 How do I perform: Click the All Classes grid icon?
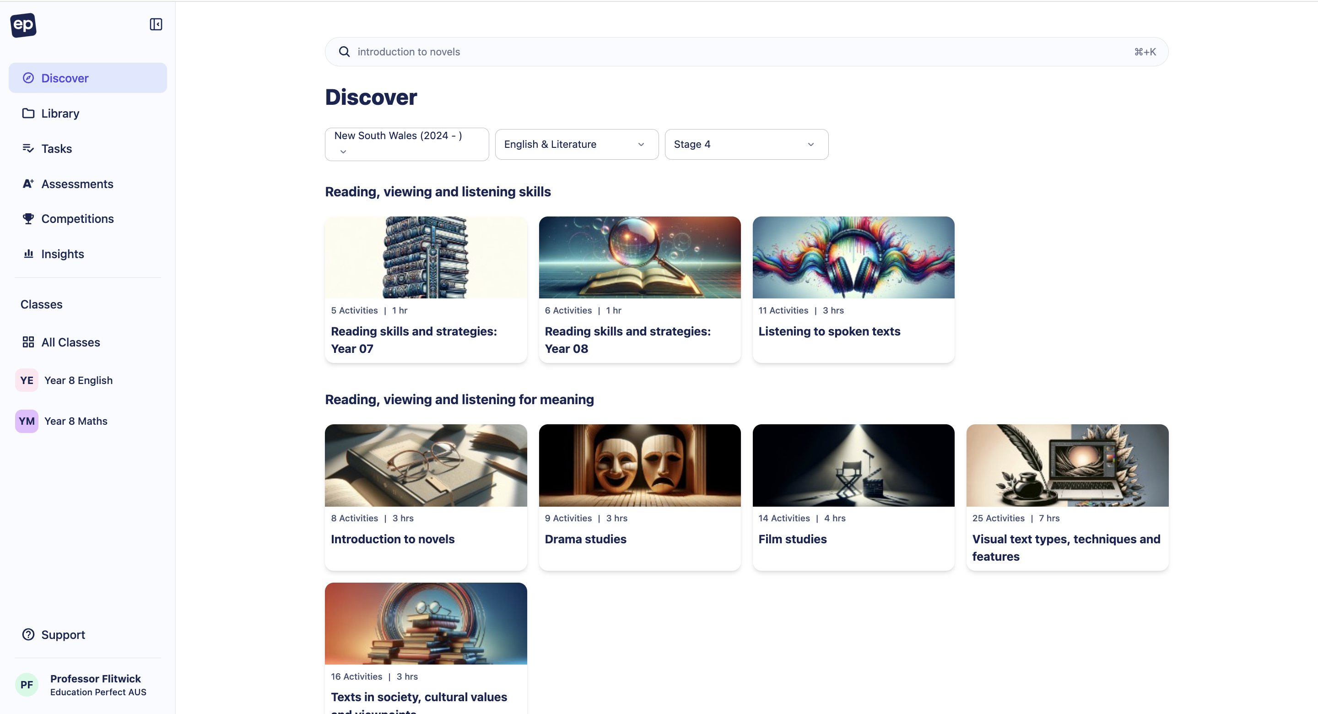[x=28, y=342]
